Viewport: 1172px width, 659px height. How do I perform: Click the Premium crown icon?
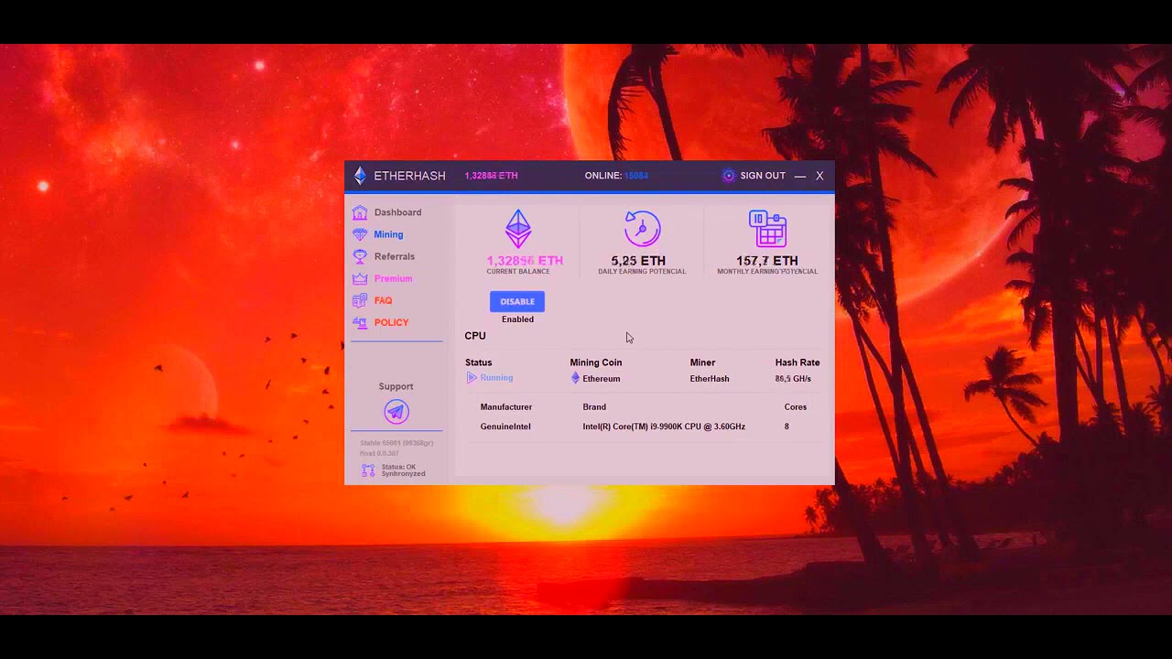360,278
